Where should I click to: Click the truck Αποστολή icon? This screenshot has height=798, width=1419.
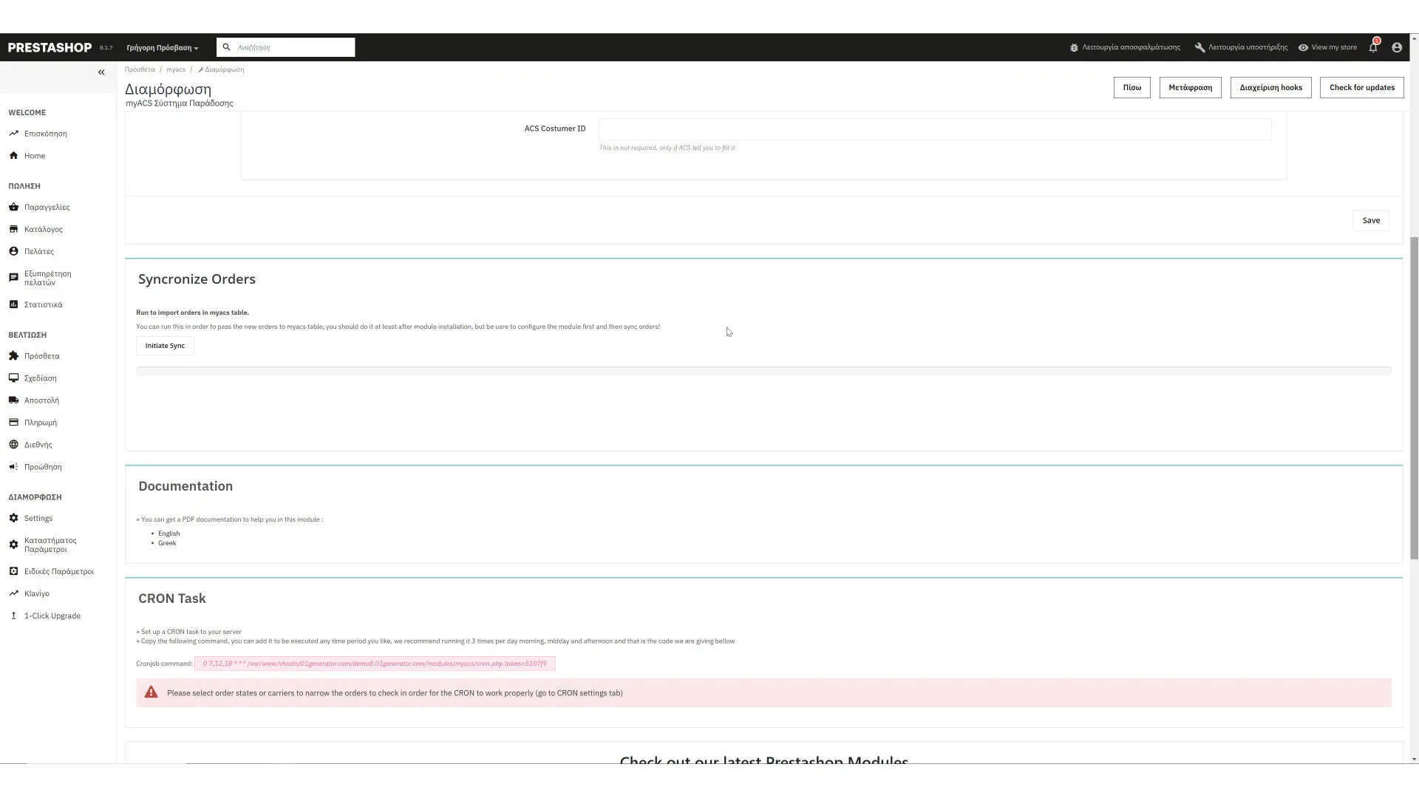[13, 400]
